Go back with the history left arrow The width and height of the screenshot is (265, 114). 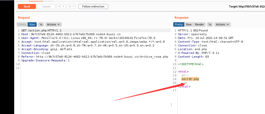click(59, 6)
